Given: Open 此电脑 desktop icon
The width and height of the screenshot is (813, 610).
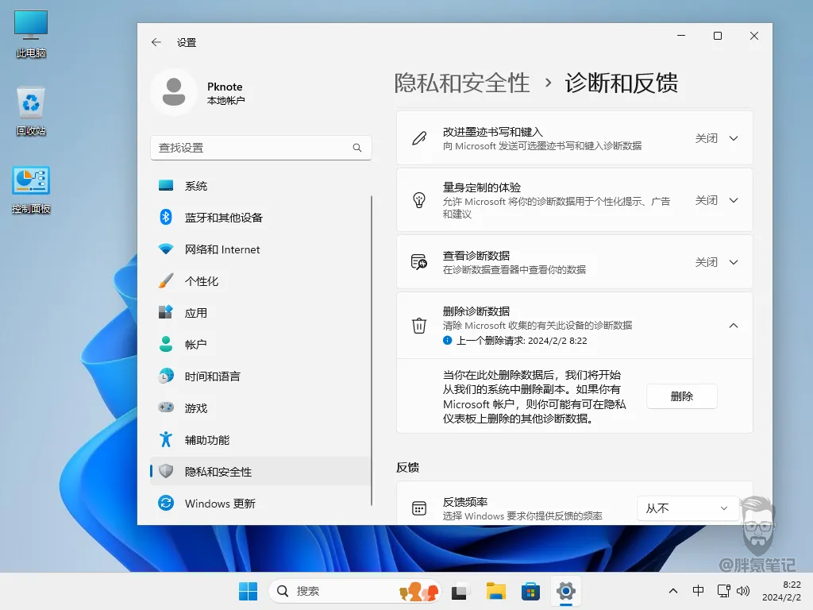Looking at the screenshot, I should [x=31, y=34].
